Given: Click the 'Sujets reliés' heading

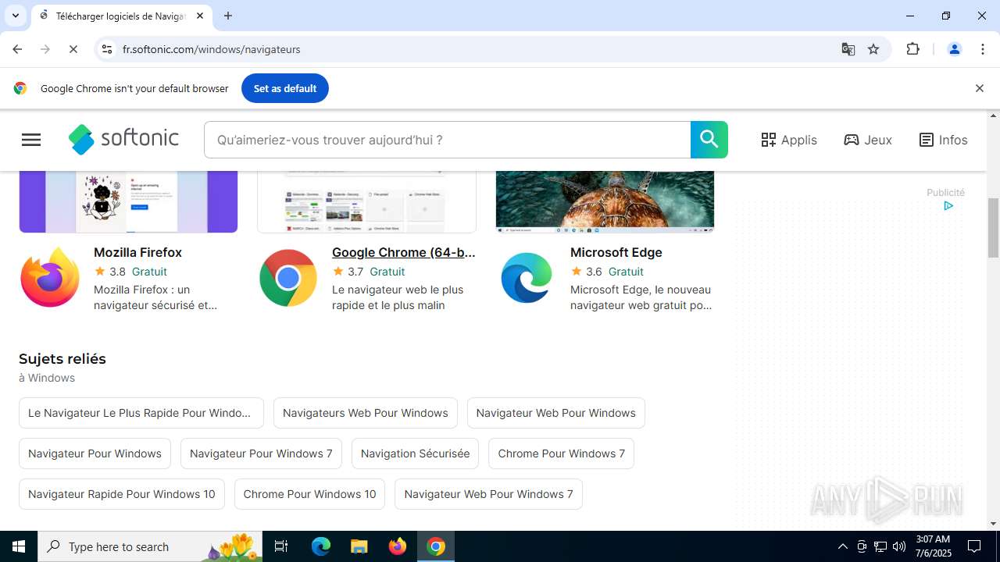Looking at the screenshot, I should pyautogui.click(x=62, y=359).
